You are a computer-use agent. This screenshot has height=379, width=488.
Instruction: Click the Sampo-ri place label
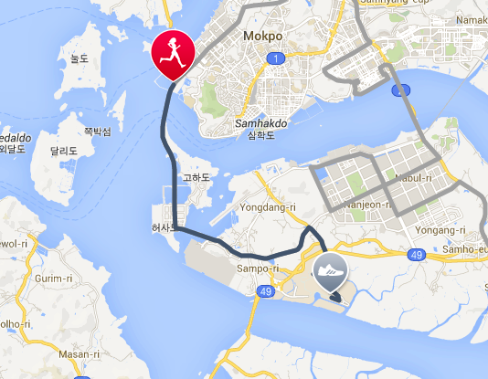pyautogui.click(x=258, y=268)
